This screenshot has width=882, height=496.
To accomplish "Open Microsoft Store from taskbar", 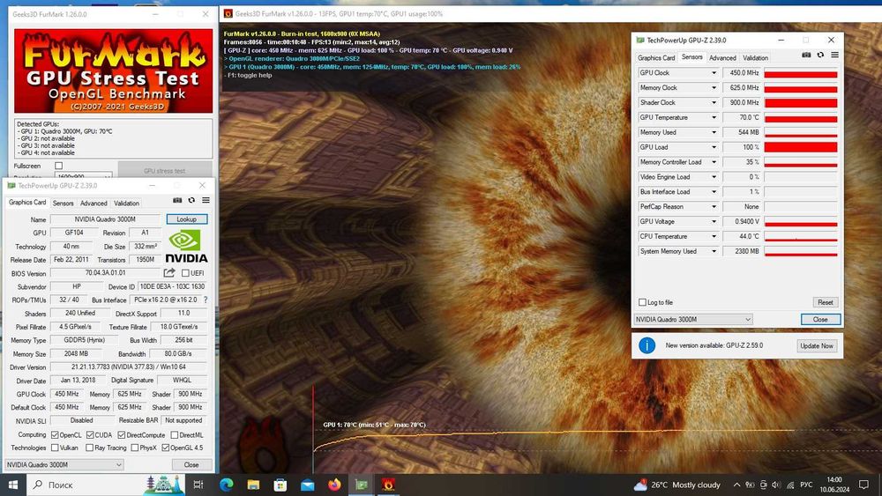I will click(280, 485).
